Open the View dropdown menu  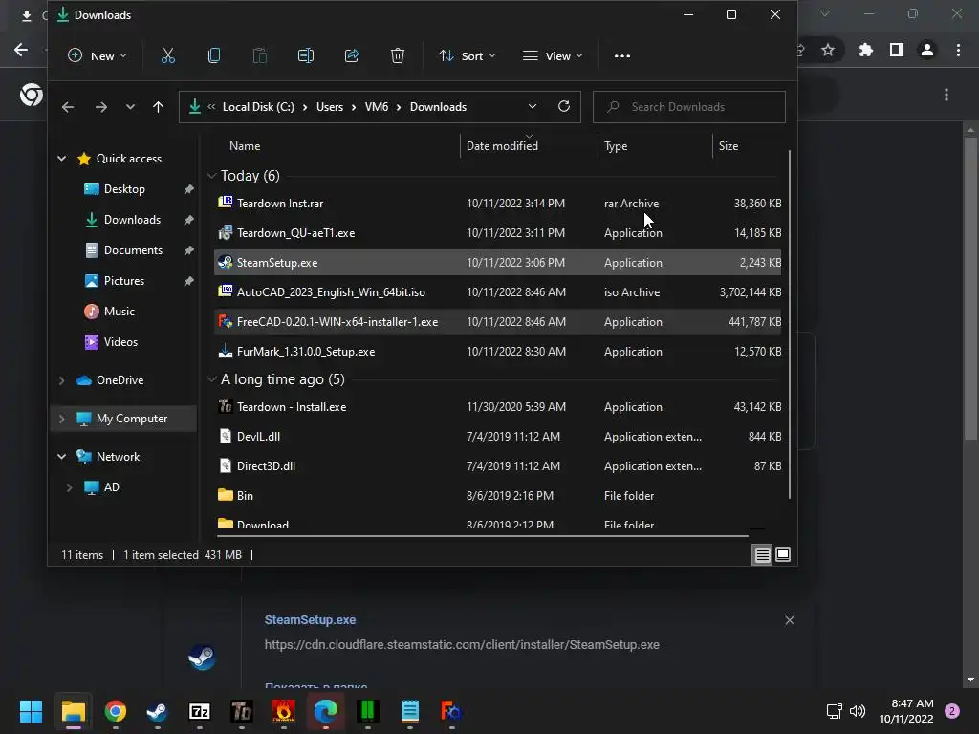pyautogui.click(x=553, y=55)
